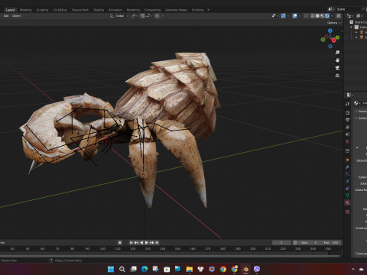Add a new workspace with plus button
The height and width of the screenshot is (275, 367).
tap(208, 10)
